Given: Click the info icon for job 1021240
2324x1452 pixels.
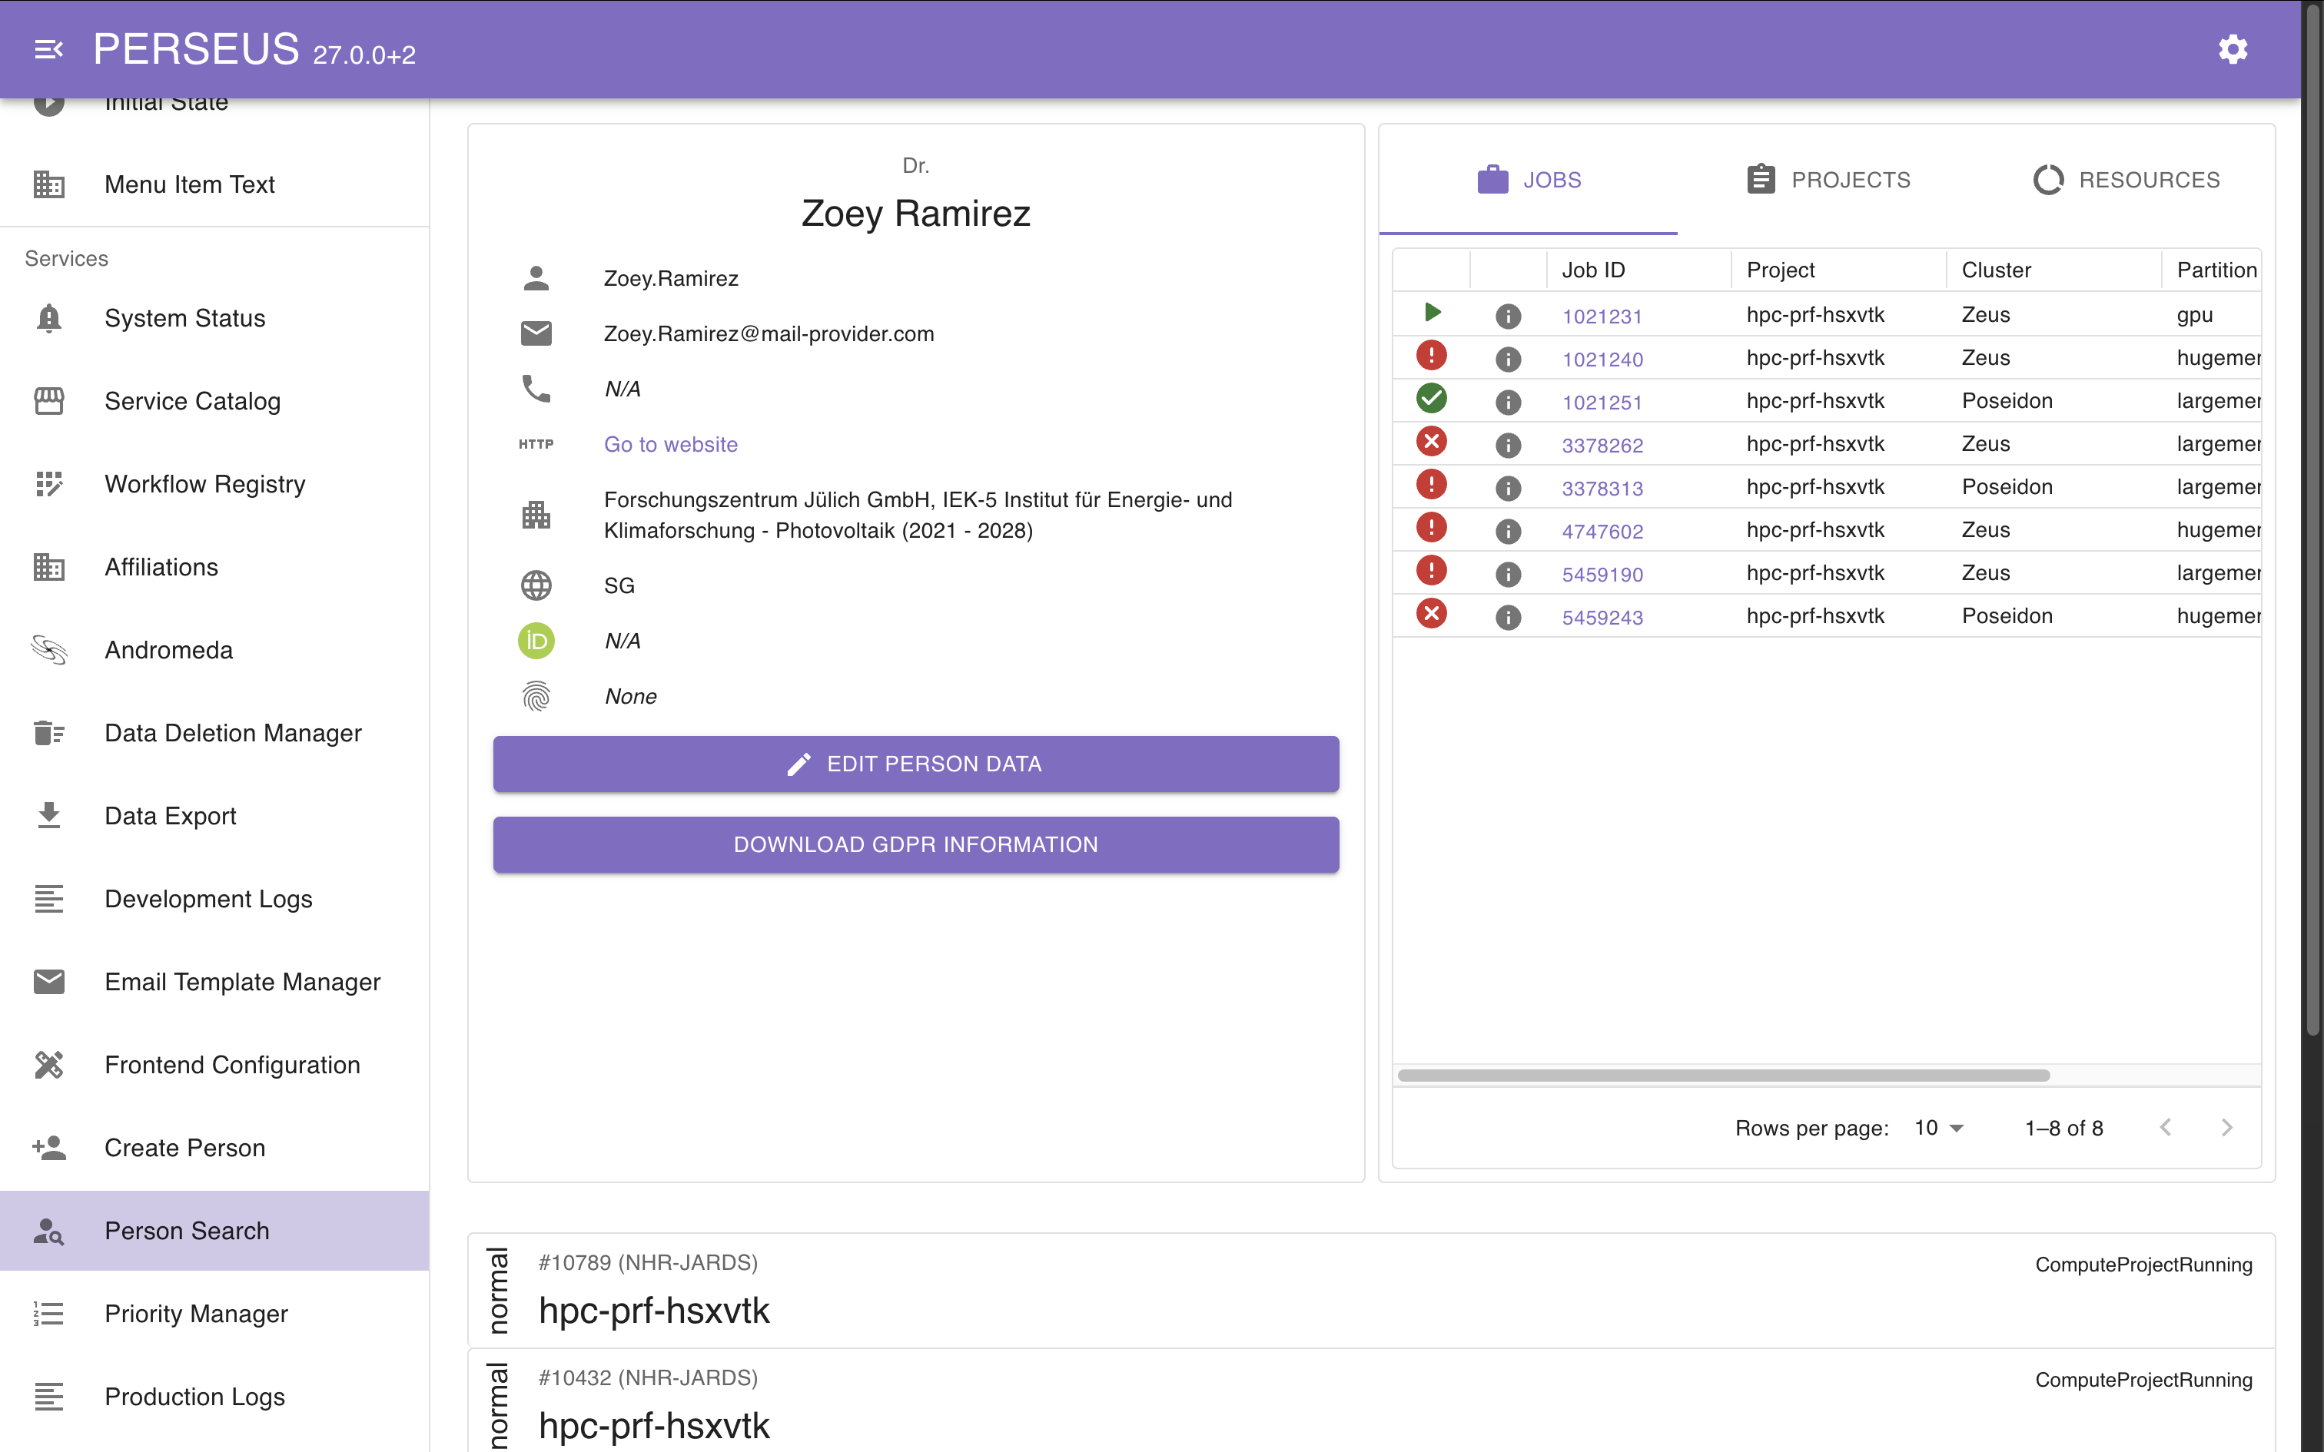Looking at the screenshot, I should click(1508, 358).
